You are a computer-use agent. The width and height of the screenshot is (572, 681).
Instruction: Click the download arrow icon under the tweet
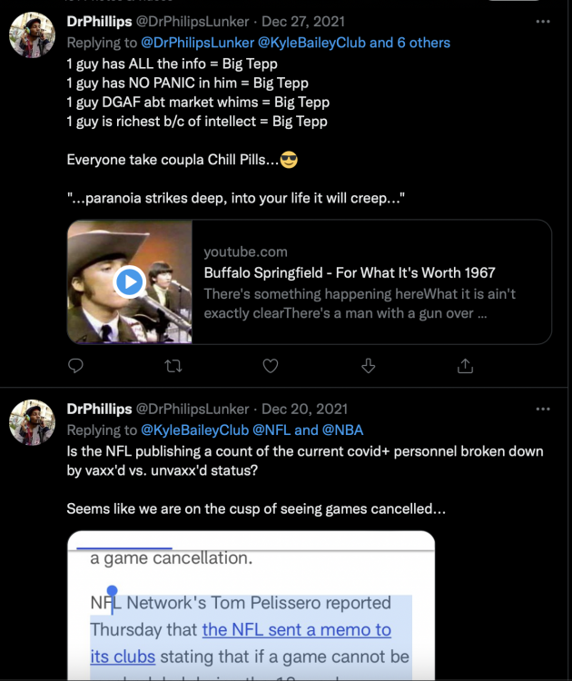point(368,365)
